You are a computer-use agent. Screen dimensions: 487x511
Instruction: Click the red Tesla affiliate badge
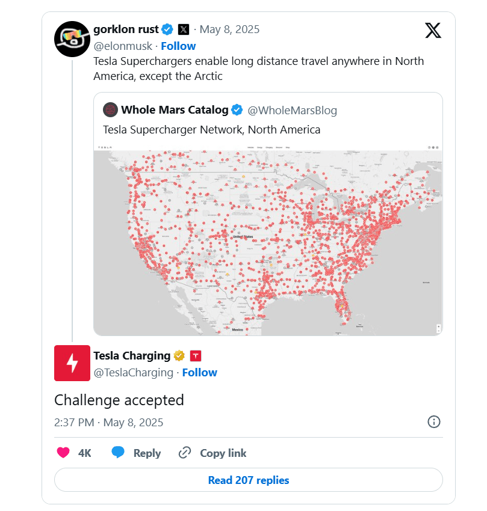(195, 356)
